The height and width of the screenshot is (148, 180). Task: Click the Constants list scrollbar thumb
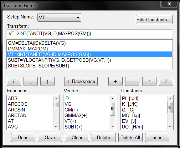click(170, 108)
